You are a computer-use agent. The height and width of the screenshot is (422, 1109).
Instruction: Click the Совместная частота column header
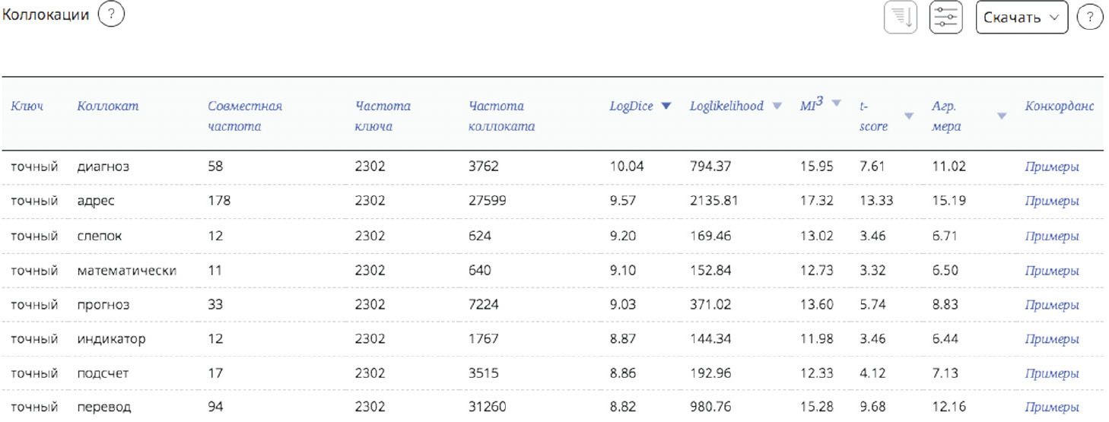tap(244, 116)
